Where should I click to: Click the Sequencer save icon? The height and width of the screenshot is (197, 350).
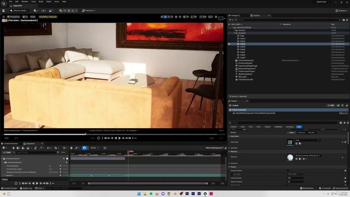pos(13,148)
